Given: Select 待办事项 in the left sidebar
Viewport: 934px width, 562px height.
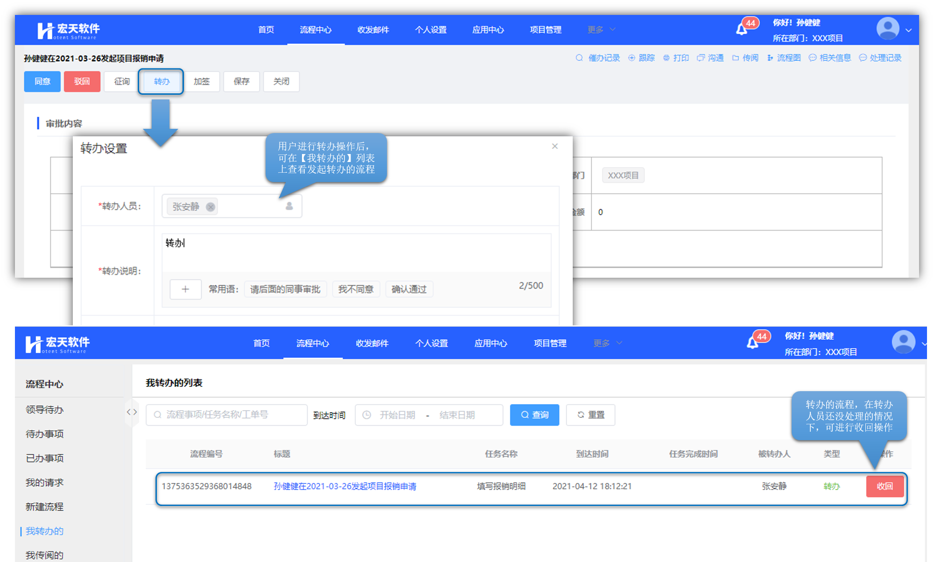Looking at the screenshot, I should click(45, 434).
